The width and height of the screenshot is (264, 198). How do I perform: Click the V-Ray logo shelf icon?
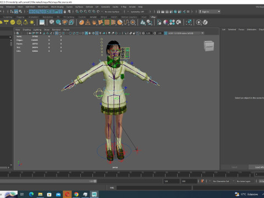[x=205, y=23]
